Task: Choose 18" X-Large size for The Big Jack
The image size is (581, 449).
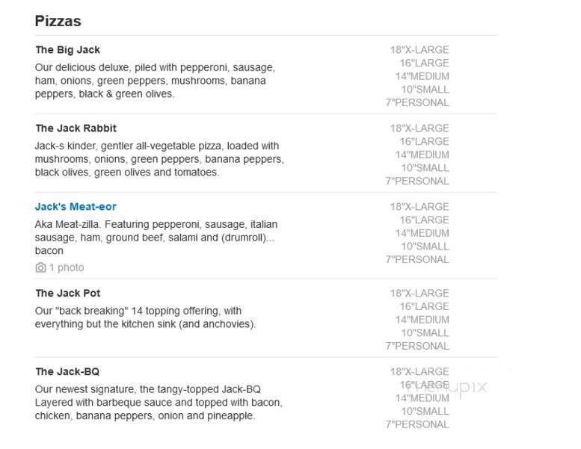Action: click(x=419, y=50)
